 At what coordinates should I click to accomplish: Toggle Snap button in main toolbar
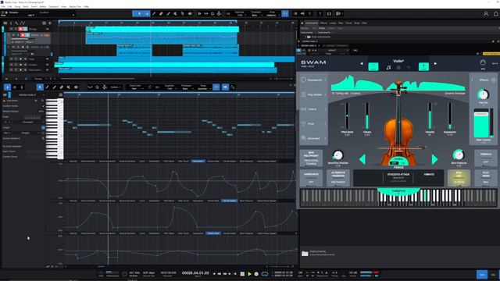point(285,14)
